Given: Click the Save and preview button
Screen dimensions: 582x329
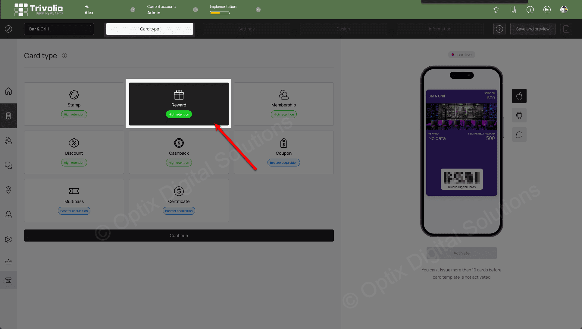Looking at the screenshot, I should pyautogui.click(x=532, y=29).
